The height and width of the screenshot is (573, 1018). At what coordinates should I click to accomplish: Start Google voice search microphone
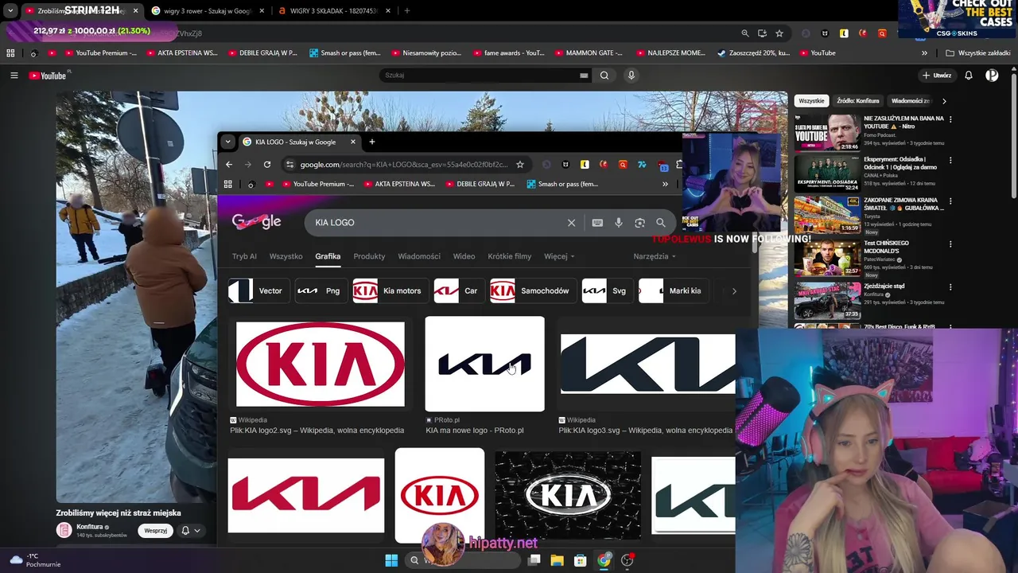[x=619, y=223]
